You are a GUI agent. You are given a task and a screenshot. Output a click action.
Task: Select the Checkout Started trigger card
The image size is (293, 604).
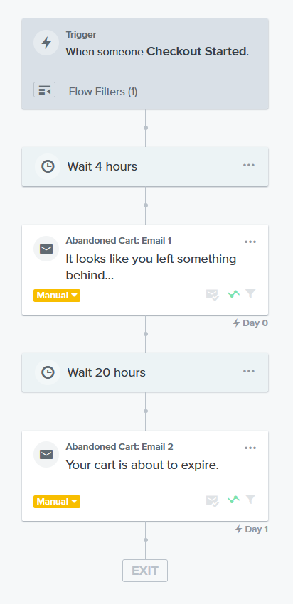[145, 63]
